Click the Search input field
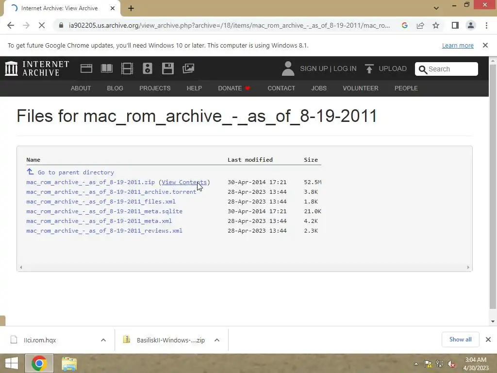The height and width of the screenshot is (373, 497). [447, 69]
